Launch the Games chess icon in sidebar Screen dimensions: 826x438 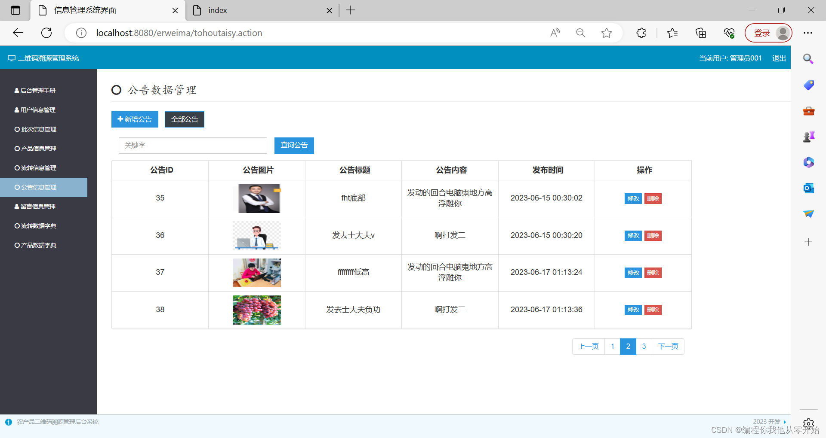[808, 137]
